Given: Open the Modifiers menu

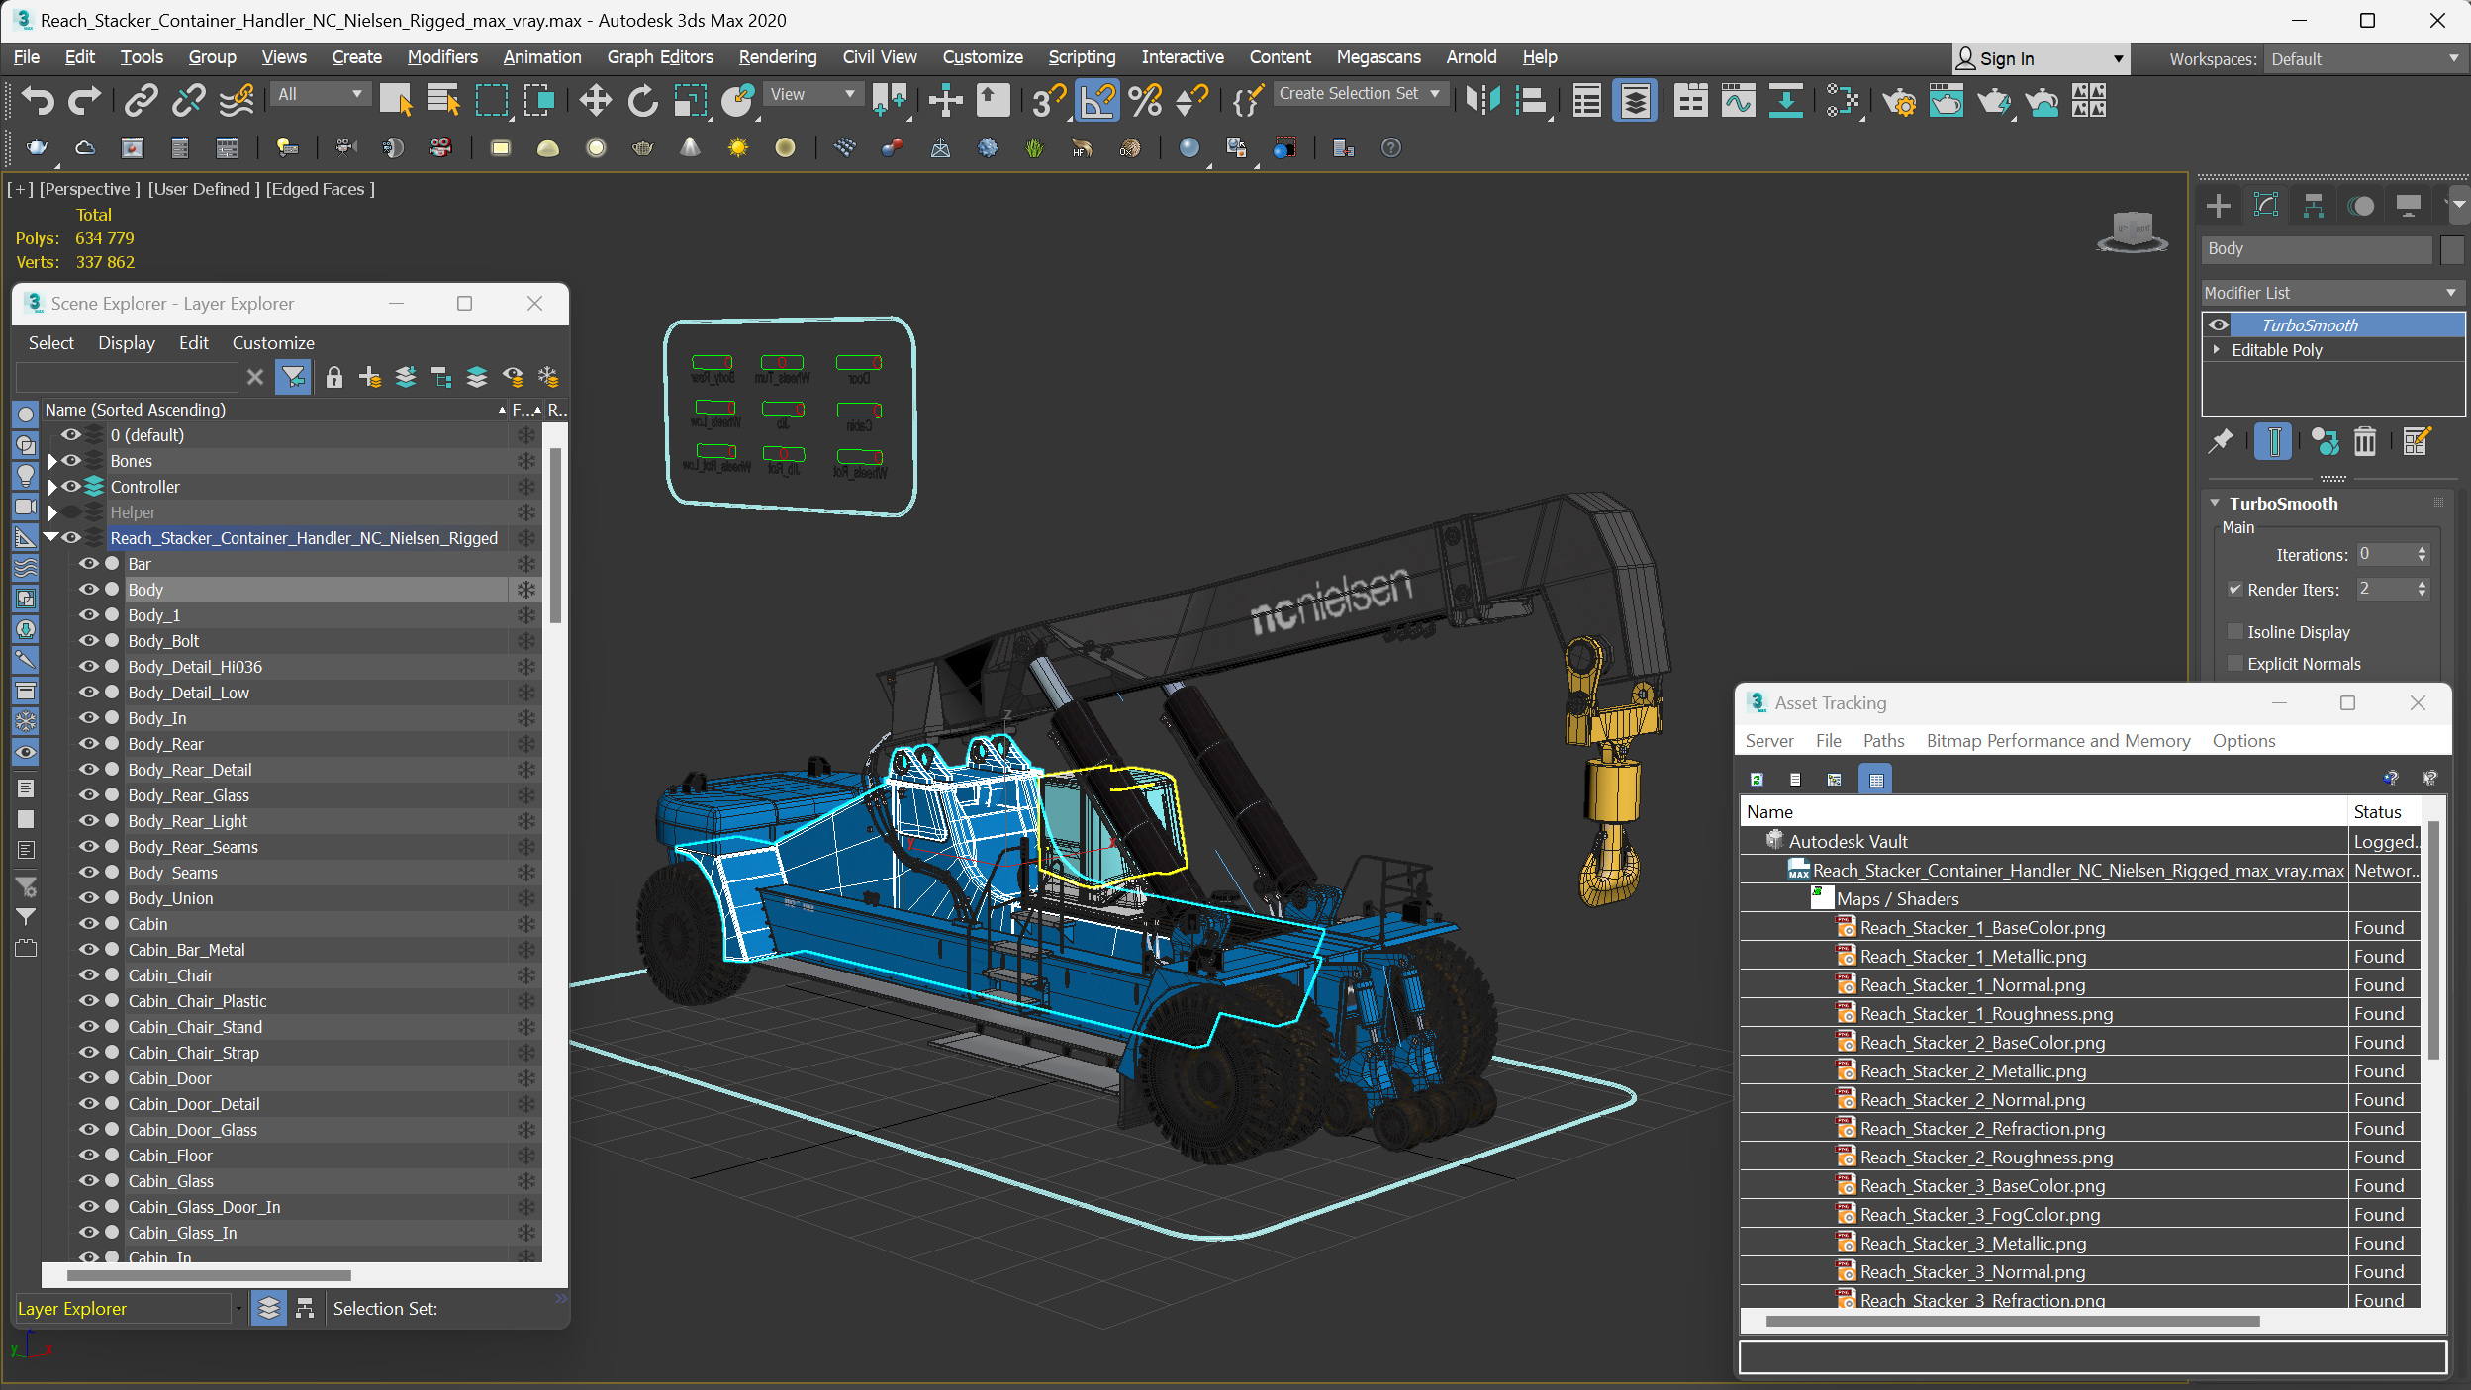Looking at the screenshot, I should (442, 57).
